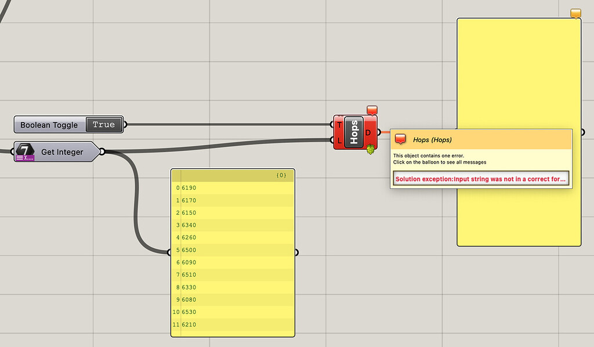Select the Get Integer component label
The height and width of the screenshot is (347, 594).
[x=61, y=151]
